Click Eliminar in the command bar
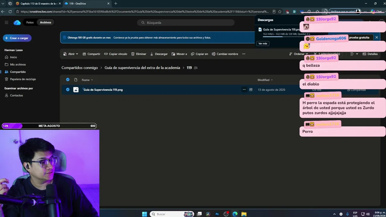Image resolution: width=386 pixels, height=217 pixels. tap(139, 54)
